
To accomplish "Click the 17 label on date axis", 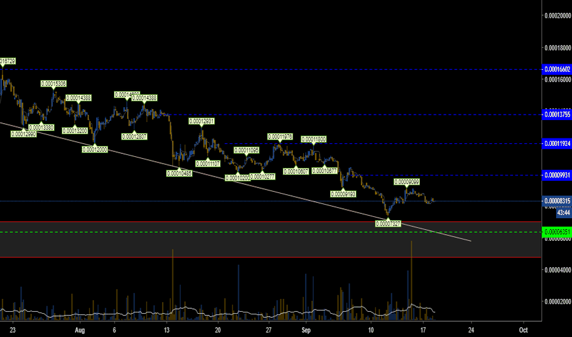I will [423, 330].
